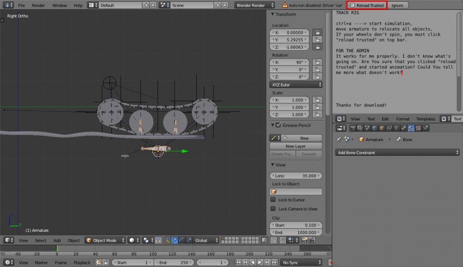This screenshot has width=463, height=267.
Task: Select the translate manipulator icon
Action: [175, 240]
